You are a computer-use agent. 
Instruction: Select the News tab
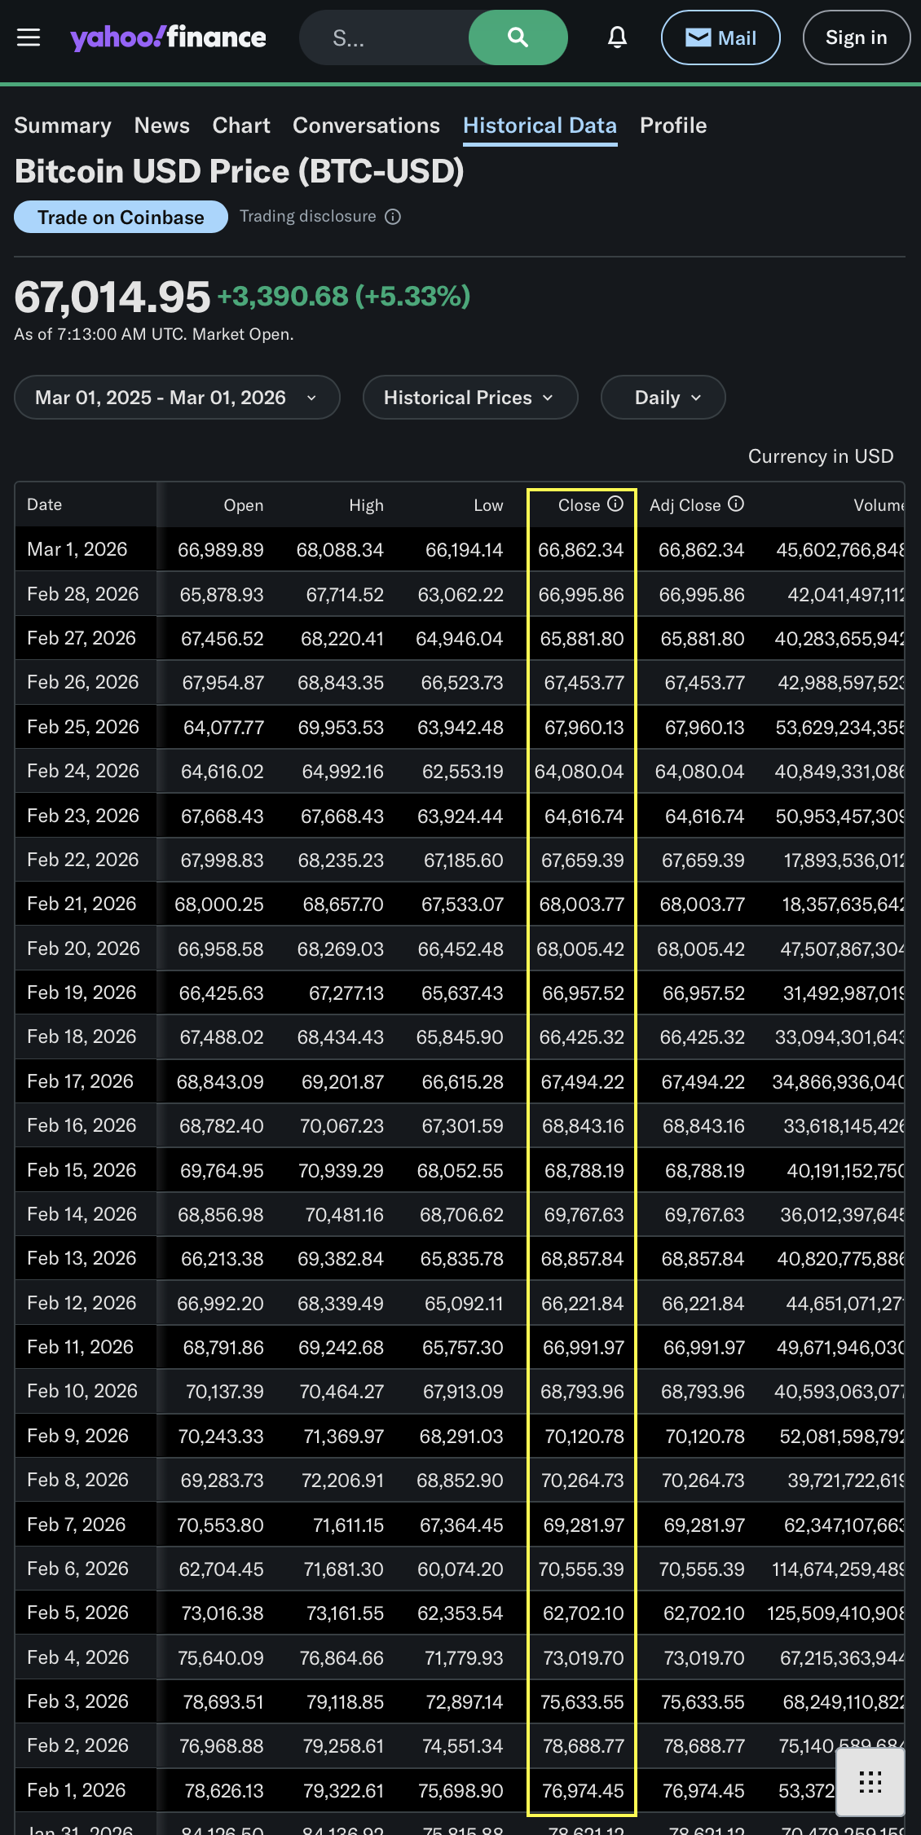click(162, 125)
